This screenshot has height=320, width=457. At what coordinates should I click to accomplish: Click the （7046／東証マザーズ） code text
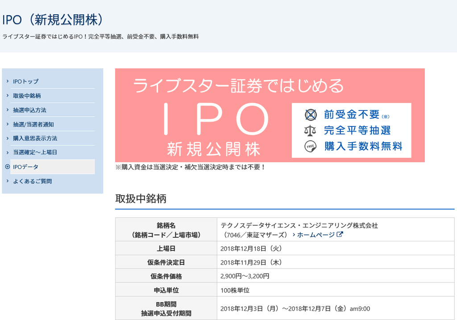[x=255, y=235]
